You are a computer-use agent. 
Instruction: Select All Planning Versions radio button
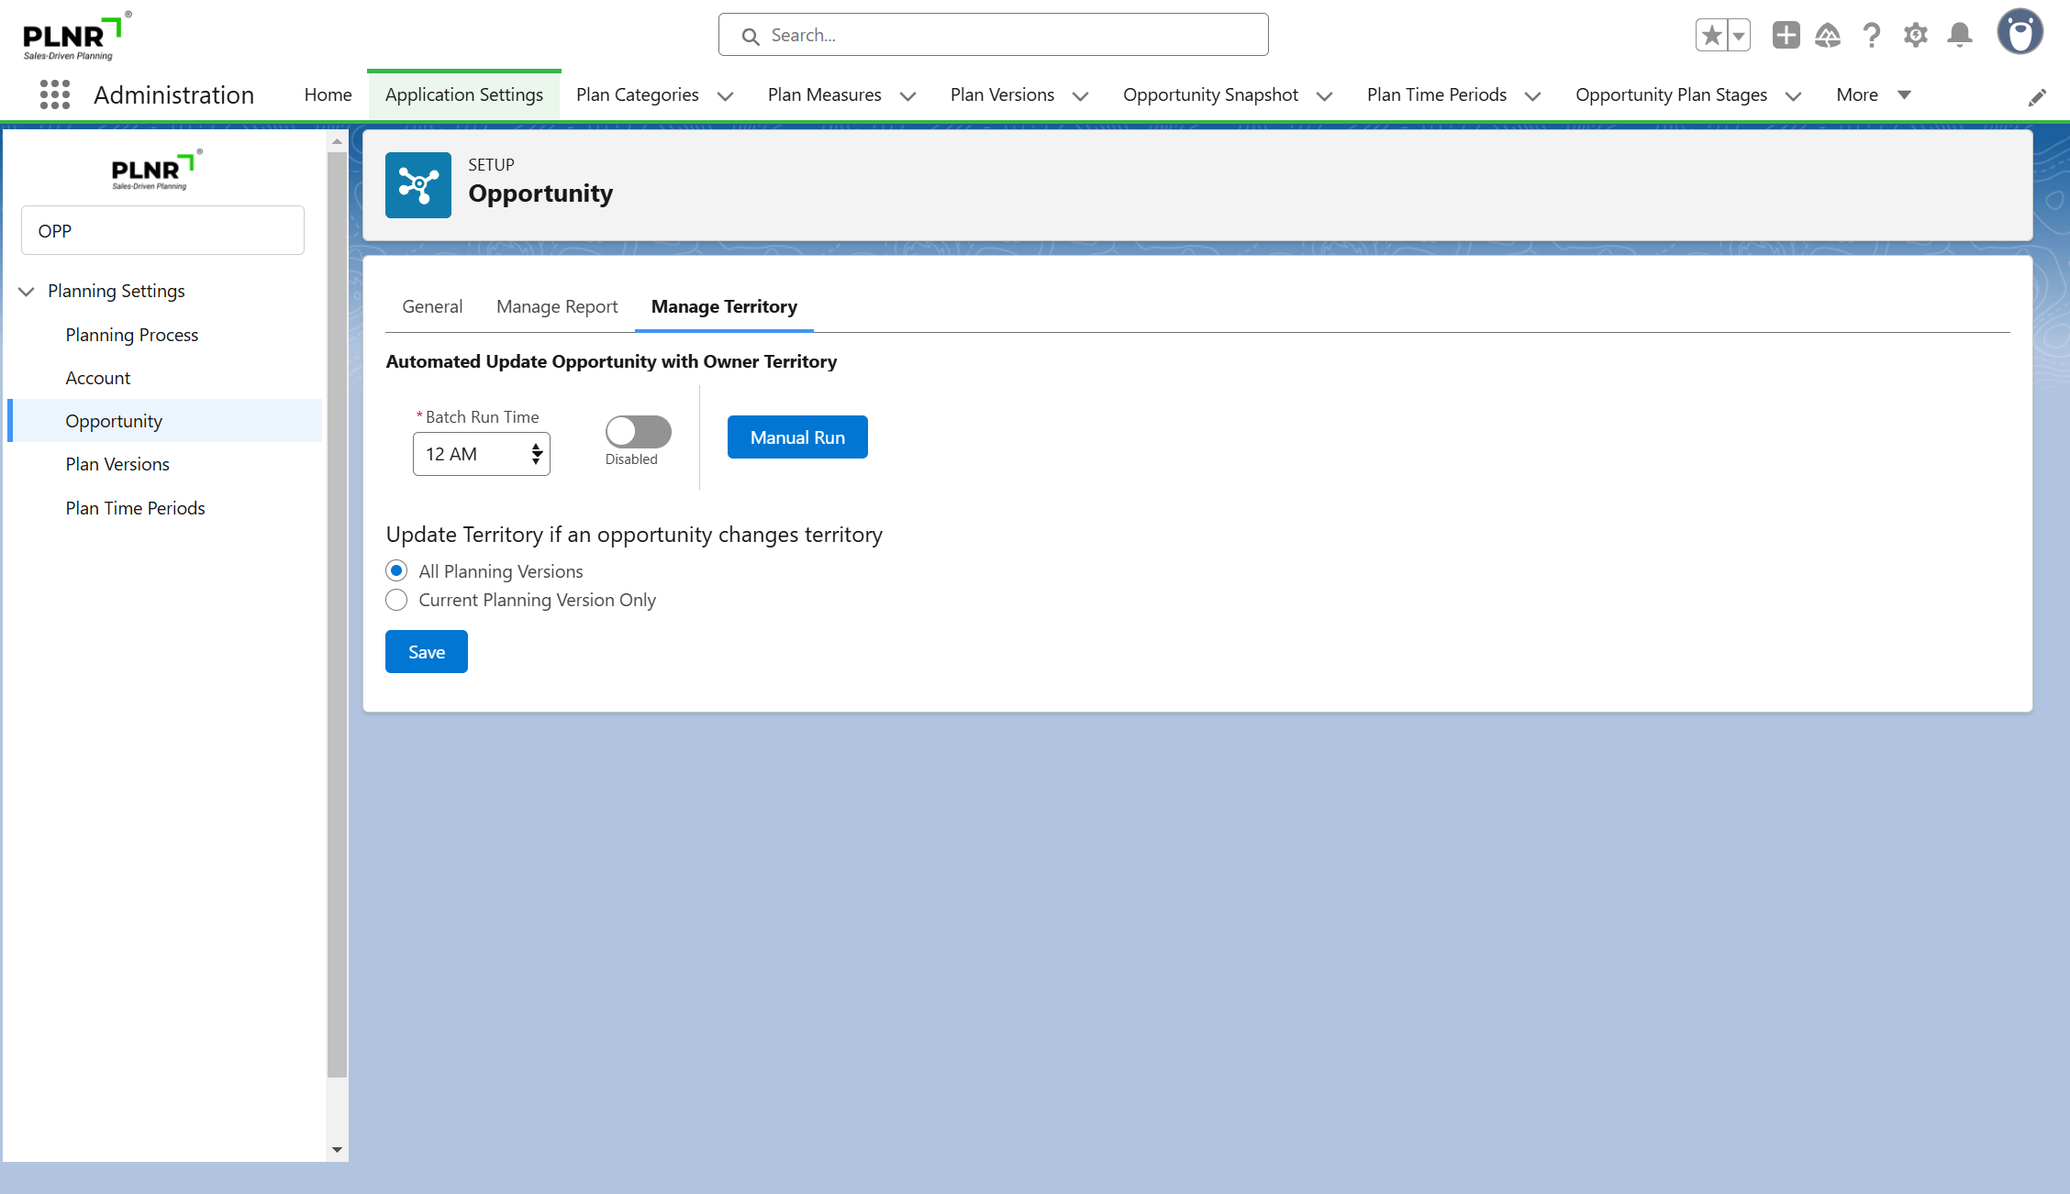(x=396, y=570)
